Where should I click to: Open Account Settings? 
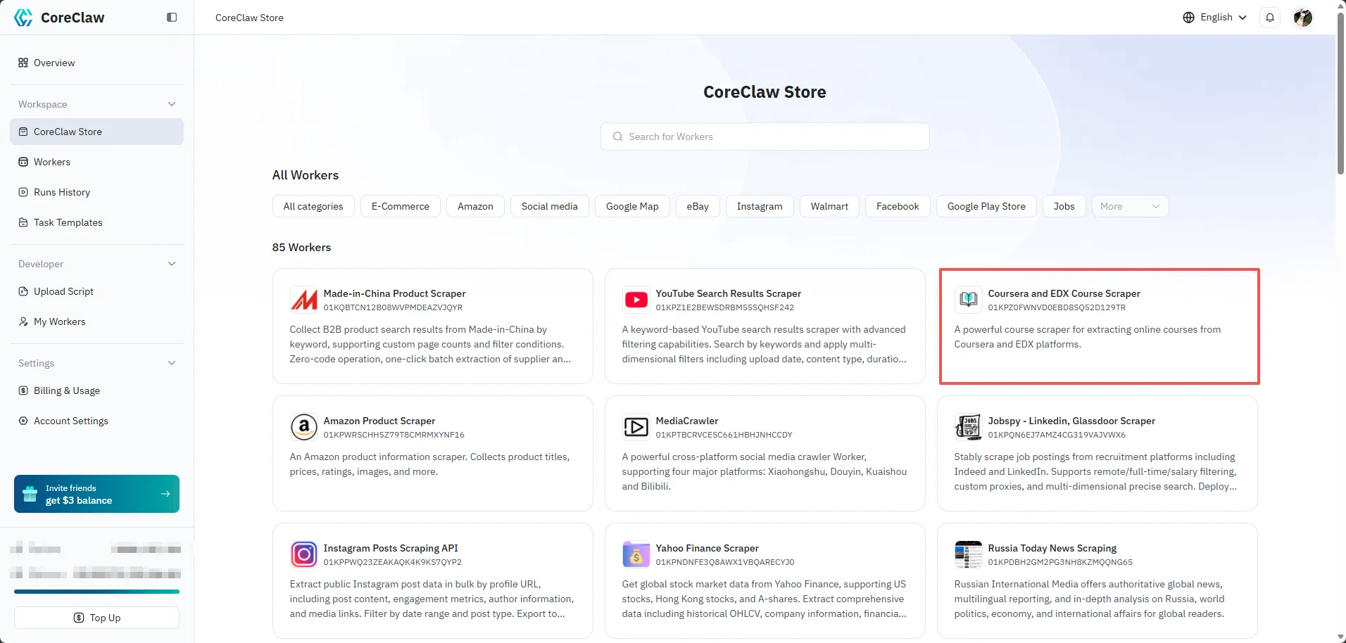[x=96, y=421]
